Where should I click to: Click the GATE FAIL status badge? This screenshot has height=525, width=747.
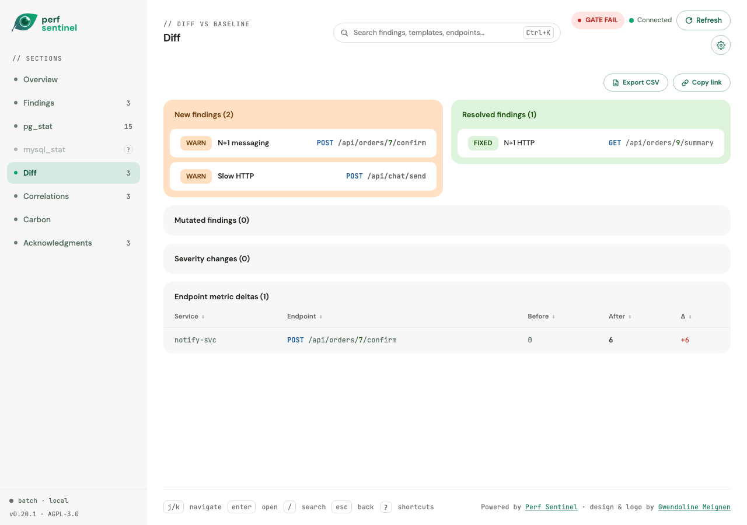598,20
